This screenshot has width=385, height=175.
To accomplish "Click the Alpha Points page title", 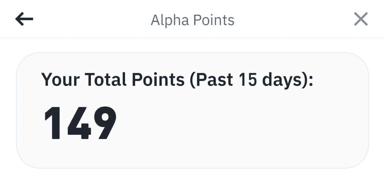I will point(192,20).
